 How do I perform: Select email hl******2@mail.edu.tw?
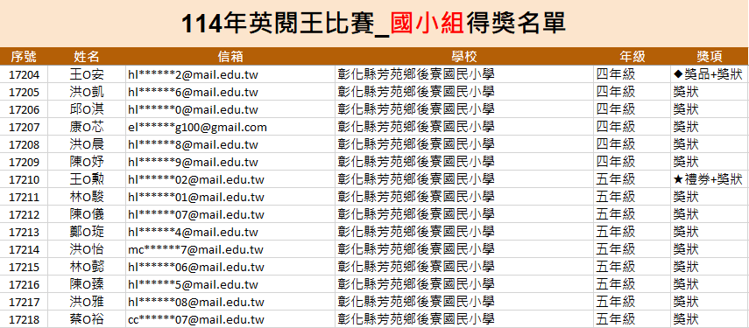click(x=193, y=75)
